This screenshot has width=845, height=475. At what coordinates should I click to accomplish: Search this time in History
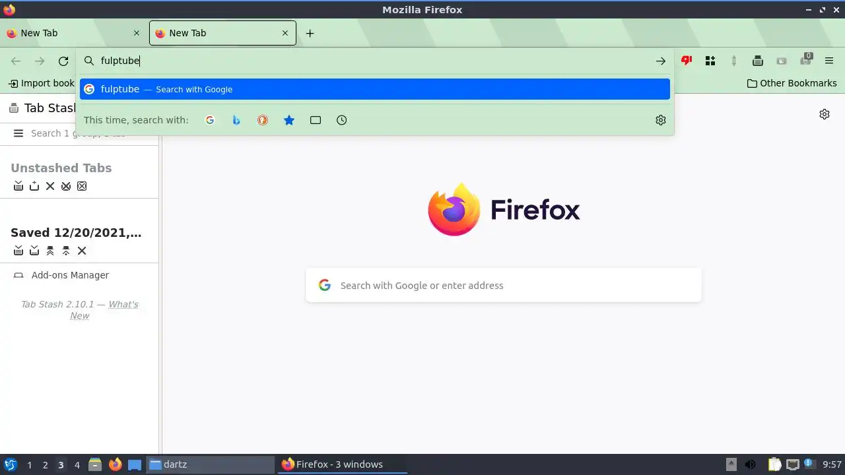pos(341,120)
